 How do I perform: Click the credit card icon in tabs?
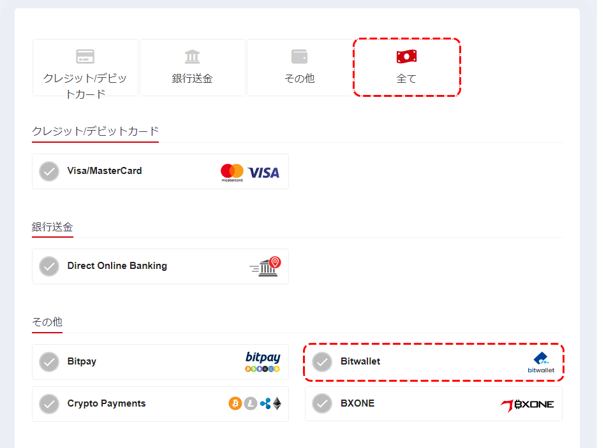pyautogui.click(x=85, y=57)
